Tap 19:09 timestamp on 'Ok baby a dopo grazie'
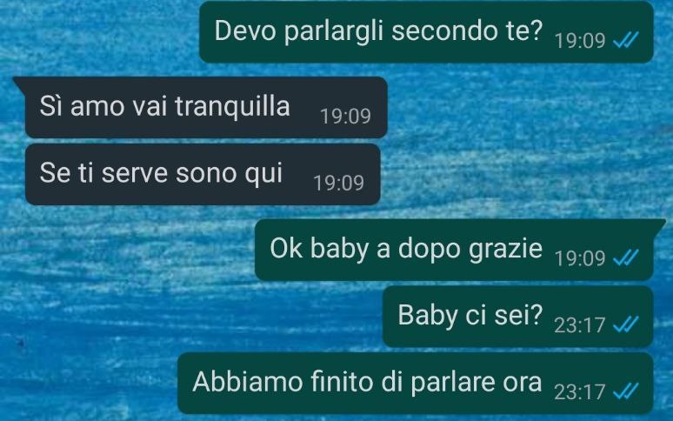The width and height of the screenshot is (673, 421). (x=580, y=258)
